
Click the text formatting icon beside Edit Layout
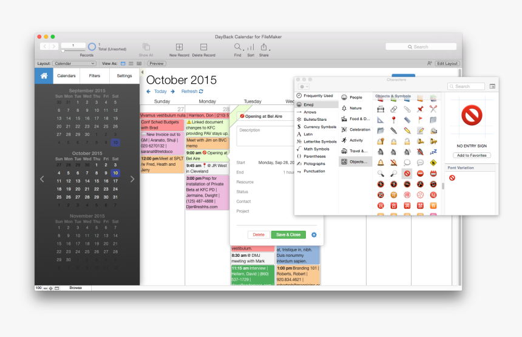tap(430, 63)
